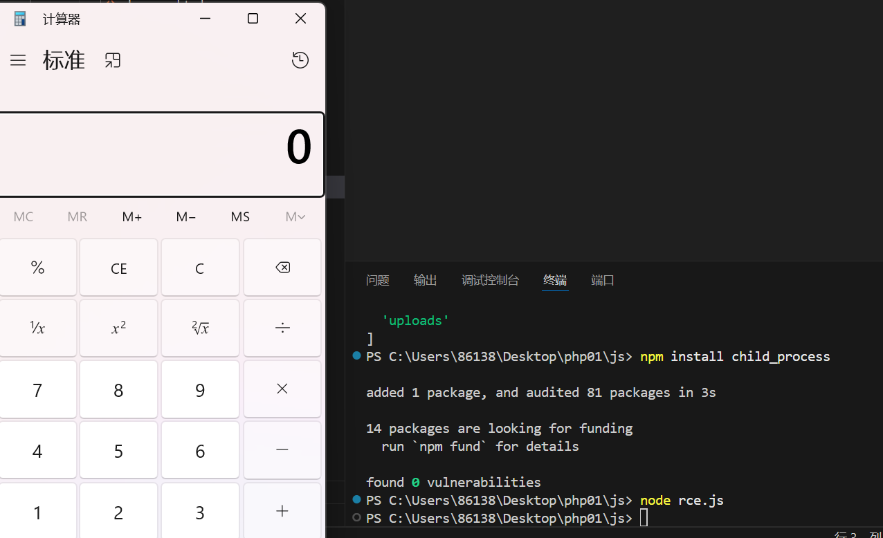Click number 6 key
The width and height of the screenshot is (883, 538).
tap(200, 451)
